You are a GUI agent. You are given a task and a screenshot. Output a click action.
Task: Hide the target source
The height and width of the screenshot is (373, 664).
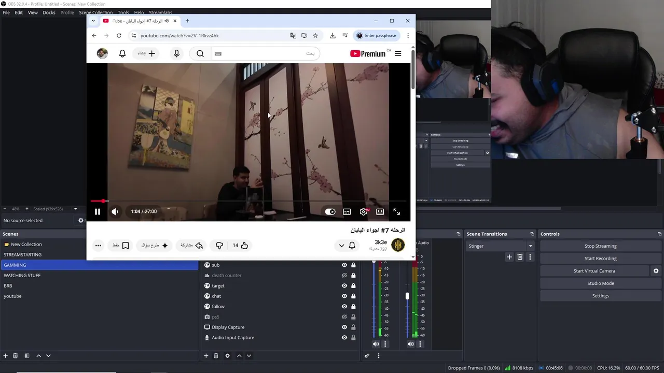(x=344, y=285)
